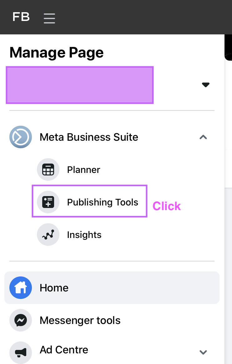Click the FB logo
The width and height of the screenshot is (232, 364).
[21, 17]
